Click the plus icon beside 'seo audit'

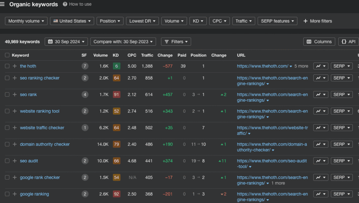[15, 161]
